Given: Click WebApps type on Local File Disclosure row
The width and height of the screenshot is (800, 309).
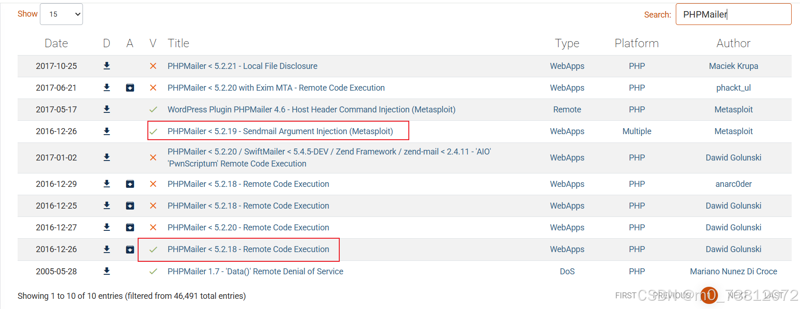Looking at the screenshot, I should coord(567,66).
